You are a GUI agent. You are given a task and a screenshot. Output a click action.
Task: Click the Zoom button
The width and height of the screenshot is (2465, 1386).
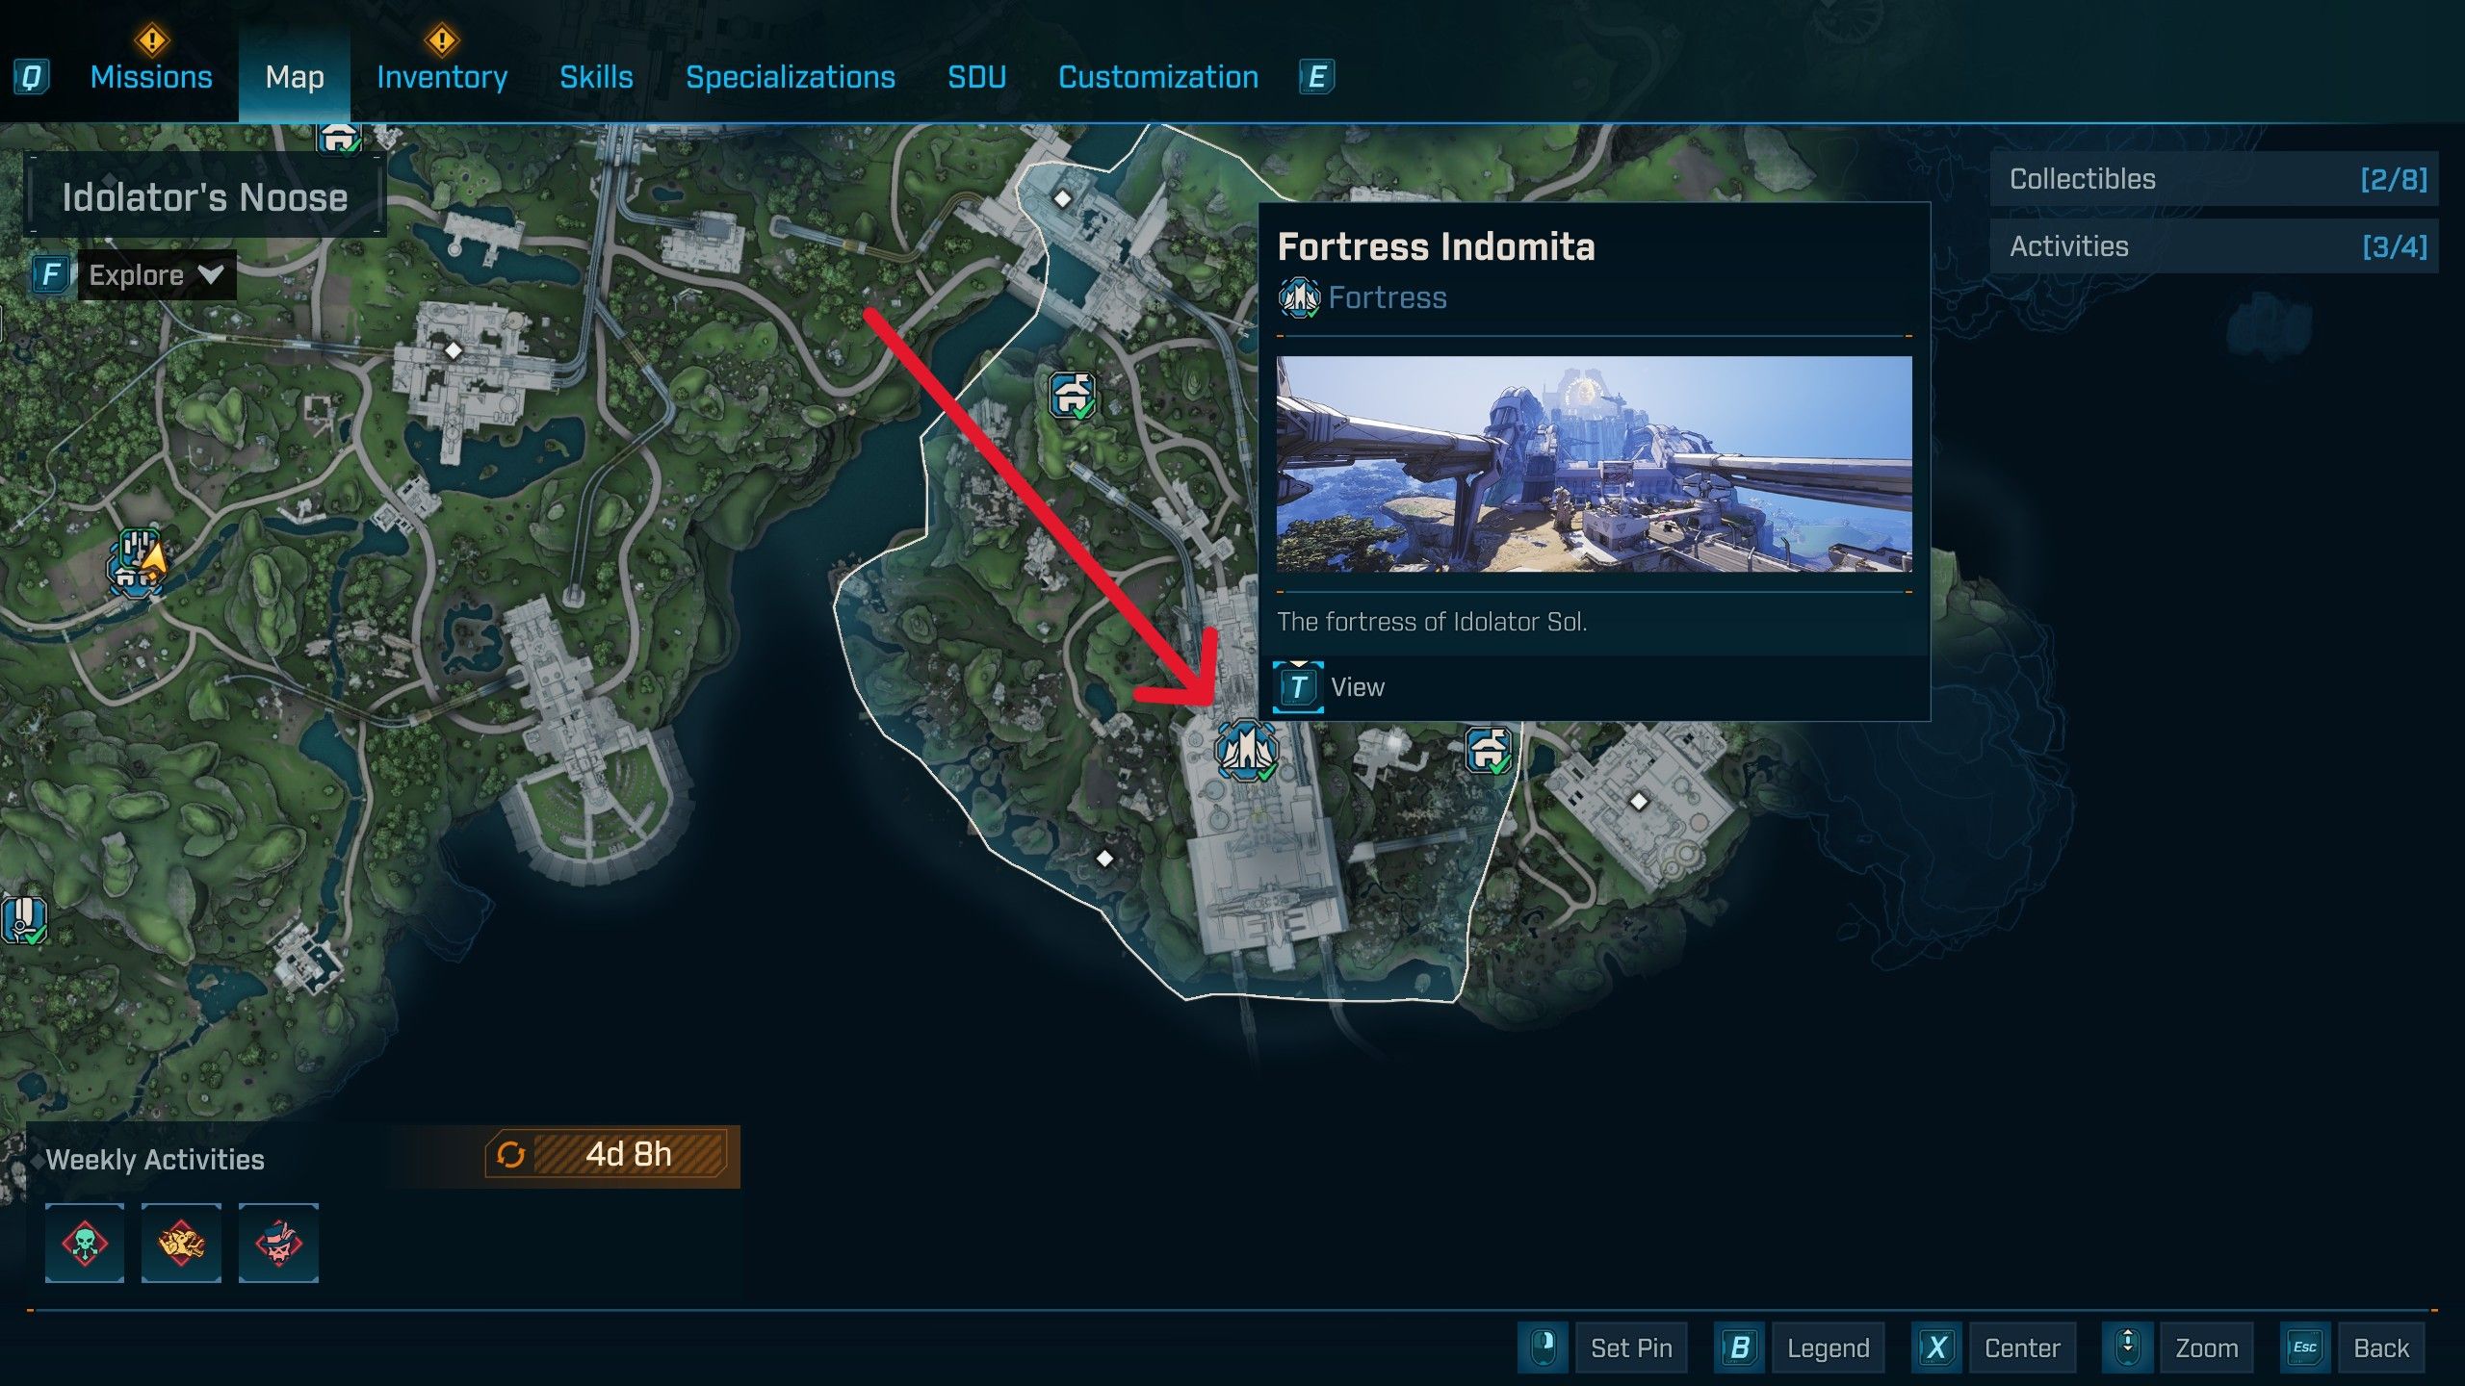[2207, 1348]
